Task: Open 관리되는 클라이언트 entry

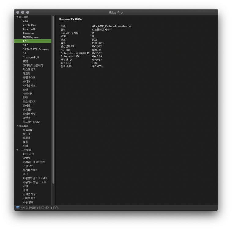Action: tap(34, 162)
